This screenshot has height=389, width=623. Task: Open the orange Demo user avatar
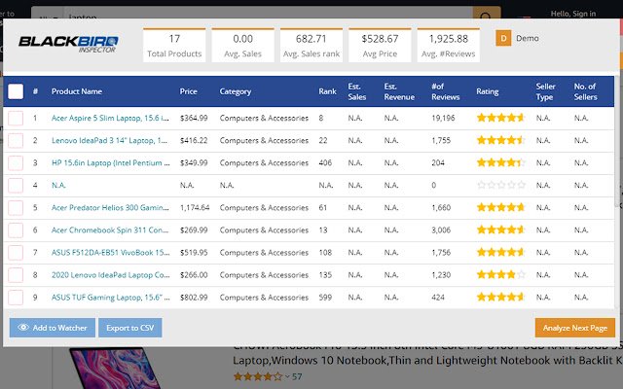(503, 39)
